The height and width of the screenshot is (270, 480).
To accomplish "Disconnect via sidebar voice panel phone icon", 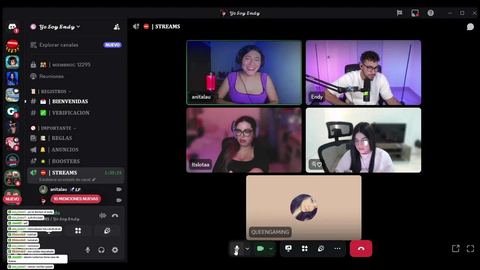I will pyautogui.click(x=115, y=216).
